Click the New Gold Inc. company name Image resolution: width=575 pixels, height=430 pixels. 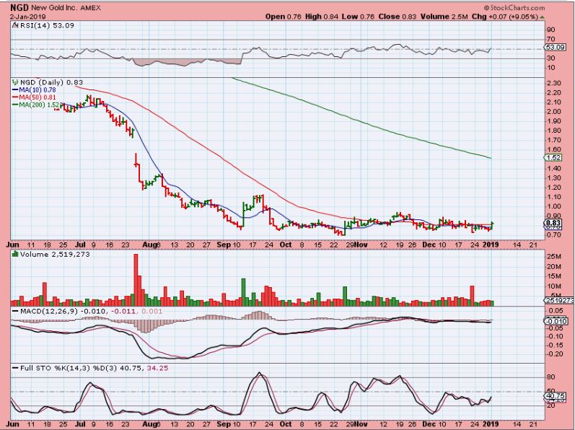click(x=54, y=8)
